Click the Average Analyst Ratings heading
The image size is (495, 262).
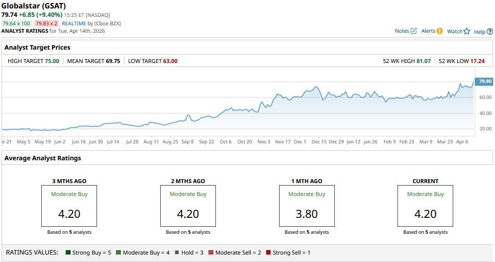pos(43,158)
